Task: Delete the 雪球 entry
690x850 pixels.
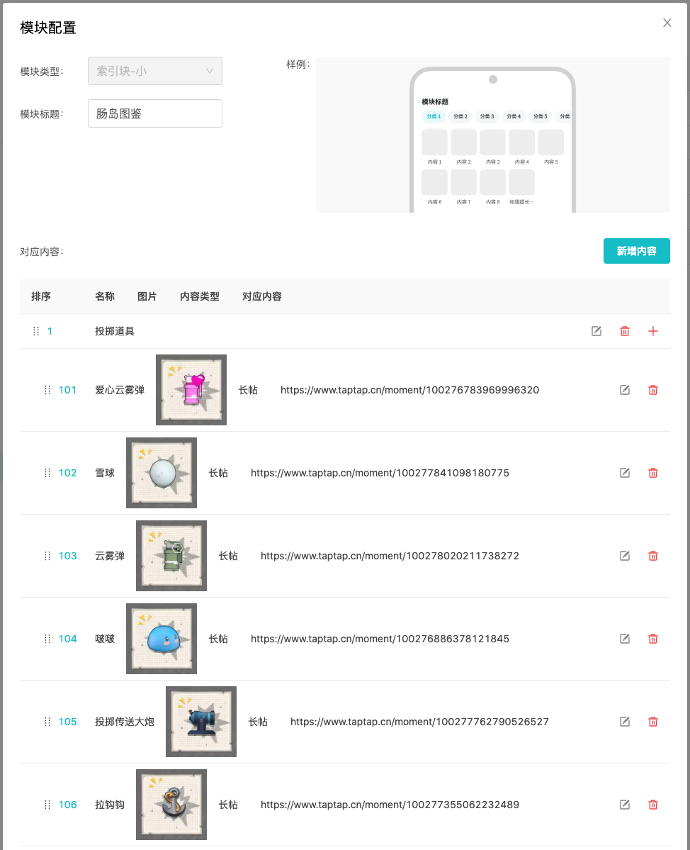Action: pyautogui.click(x=653, y=473)
